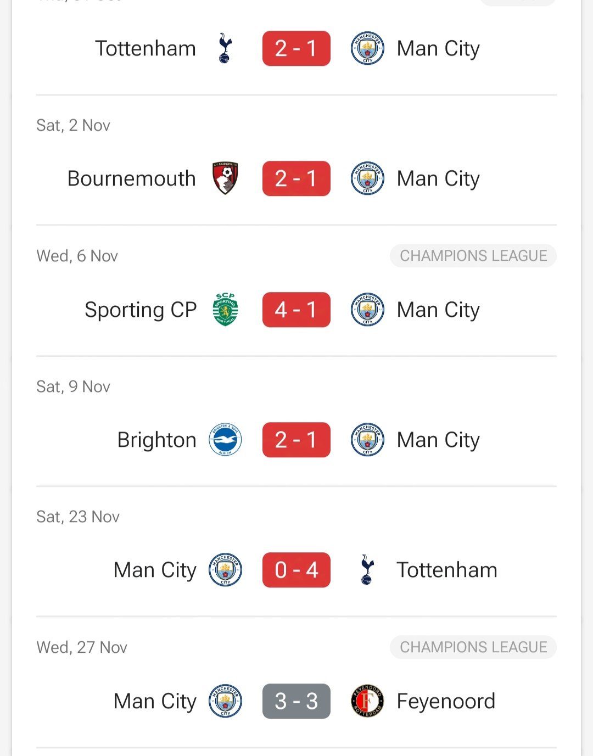Open the 3 - 3 Feyenoord draw score
This screenshot has height=756, width=593.
tap(296, 701)
